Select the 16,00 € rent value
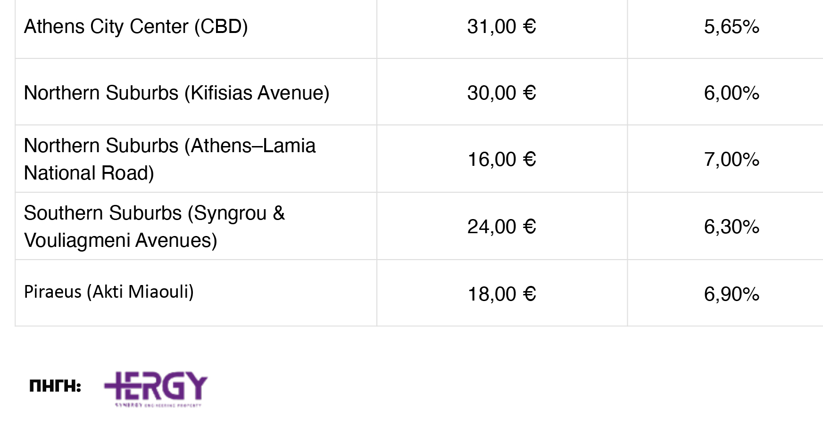The width and height of the screenshot is (823, 432). click(502, 160)
